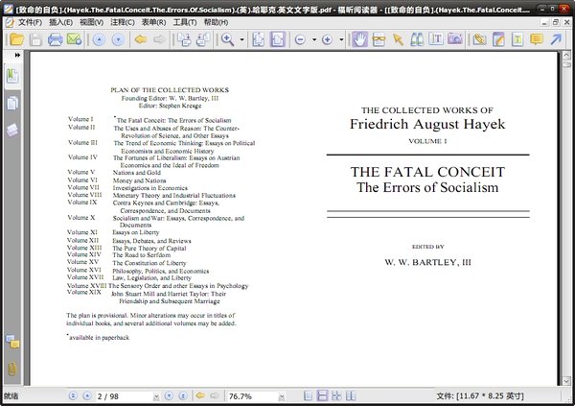This screenshot has width=575, height=406.
Task: Show the bookmarks panel in sidebar
Action: click(x=12, y=76)
